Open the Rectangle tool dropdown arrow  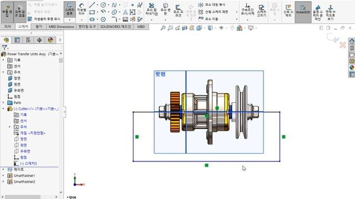(98, 12)
